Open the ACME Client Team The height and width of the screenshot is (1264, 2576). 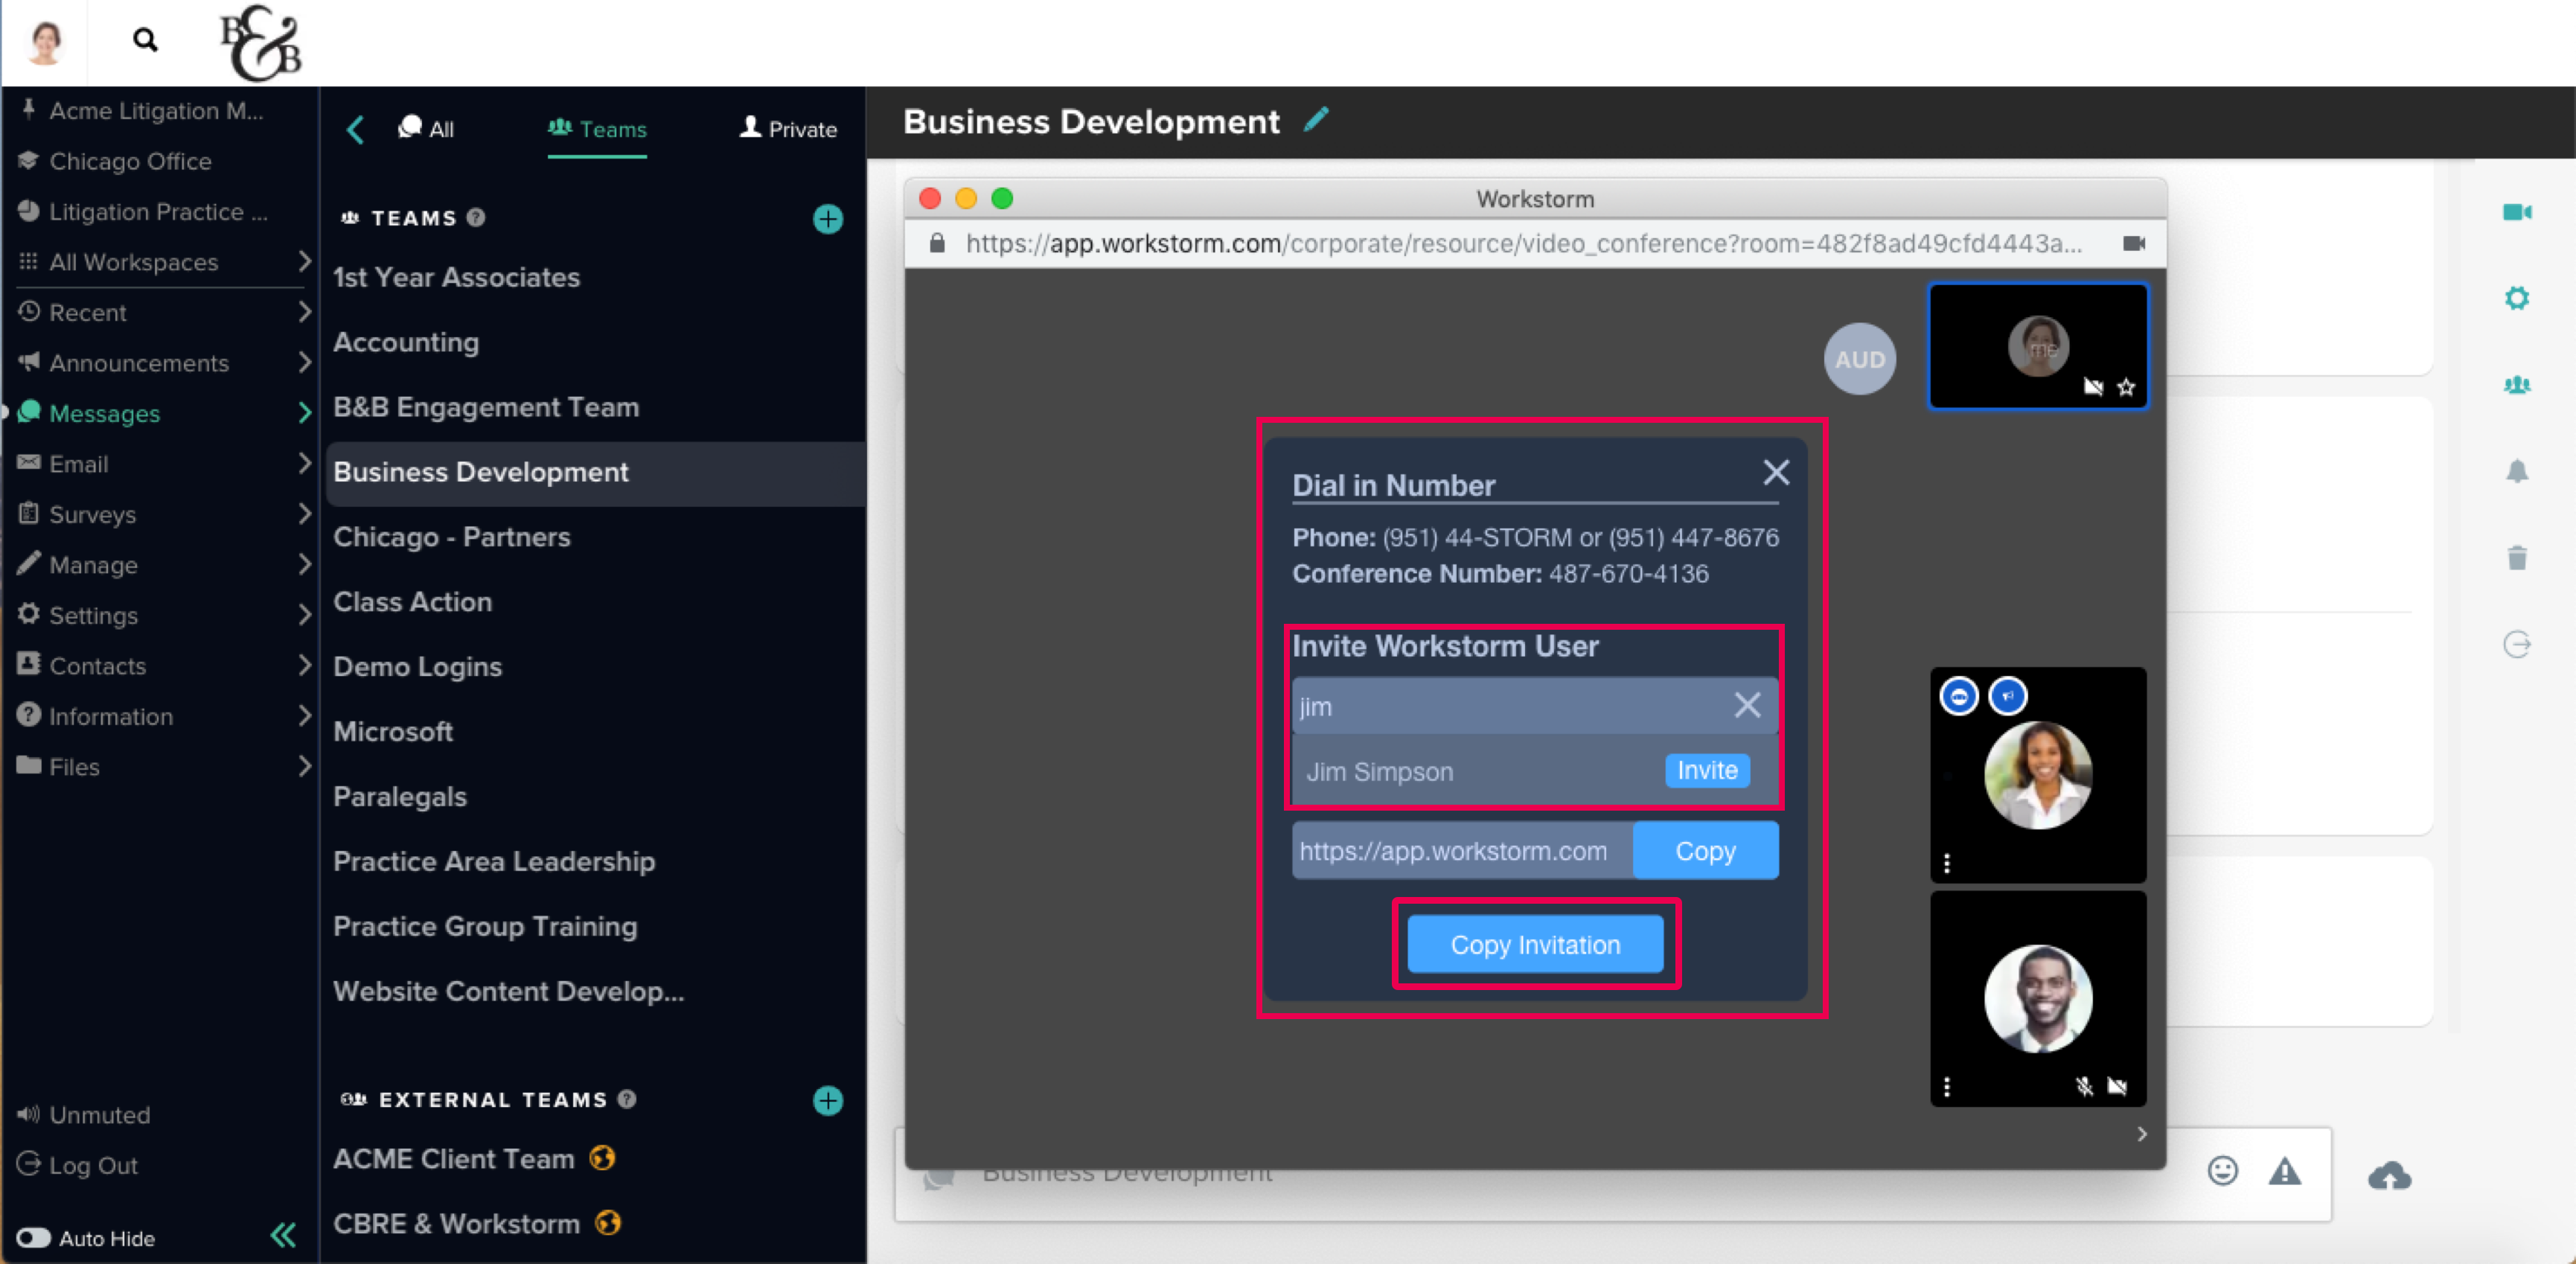click(453, 1159)
